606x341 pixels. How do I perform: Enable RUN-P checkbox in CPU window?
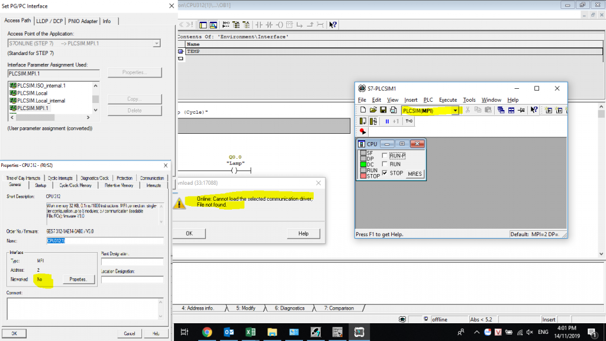coord(385,156)
